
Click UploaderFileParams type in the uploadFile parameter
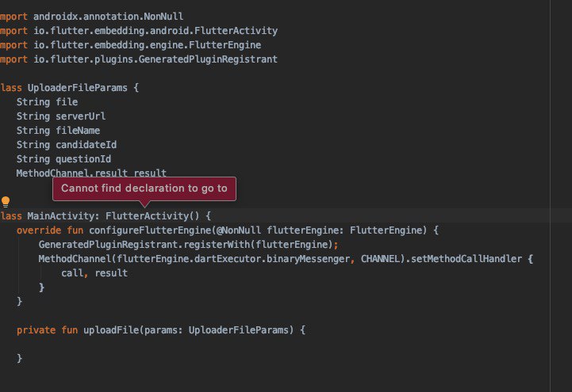[x=239, y=330]
